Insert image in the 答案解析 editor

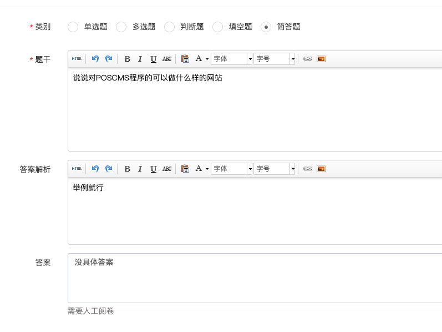(321, 169)
